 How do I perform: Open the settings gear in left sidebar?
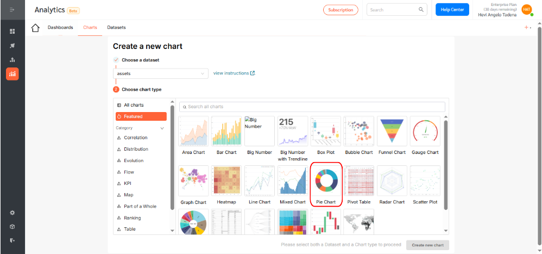(x=12, y=213)
